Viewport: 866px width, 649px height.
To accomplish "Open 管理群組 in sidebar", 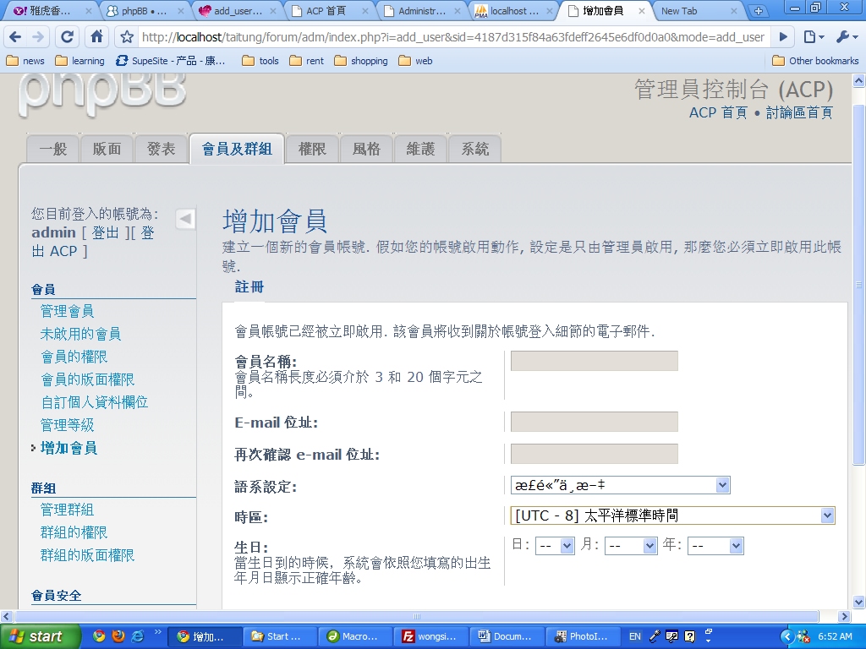I will click(x=68, y=510).
